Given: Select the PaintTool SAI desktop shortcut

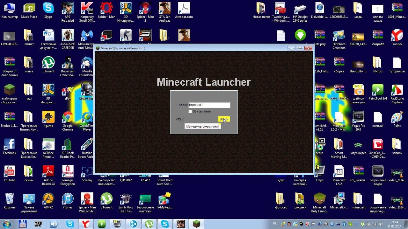Looking at the screenshot, I should click(378, 92).
